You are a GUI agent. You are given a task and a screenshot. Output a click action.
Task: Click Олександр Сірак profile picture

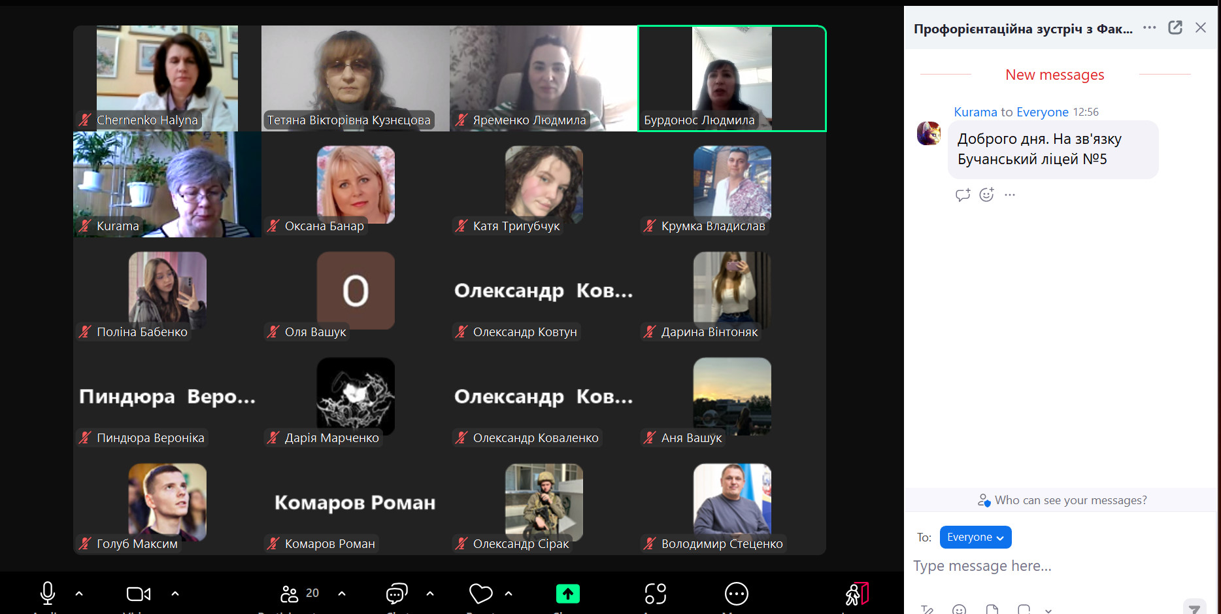coord(544,502)
